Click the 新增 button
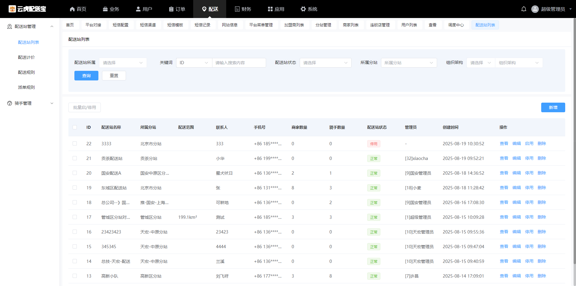 coord(553,107)
